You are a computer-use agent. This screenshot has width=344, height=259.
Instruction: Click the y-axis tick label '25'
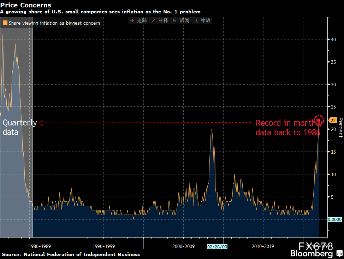(x=333, y=107)
